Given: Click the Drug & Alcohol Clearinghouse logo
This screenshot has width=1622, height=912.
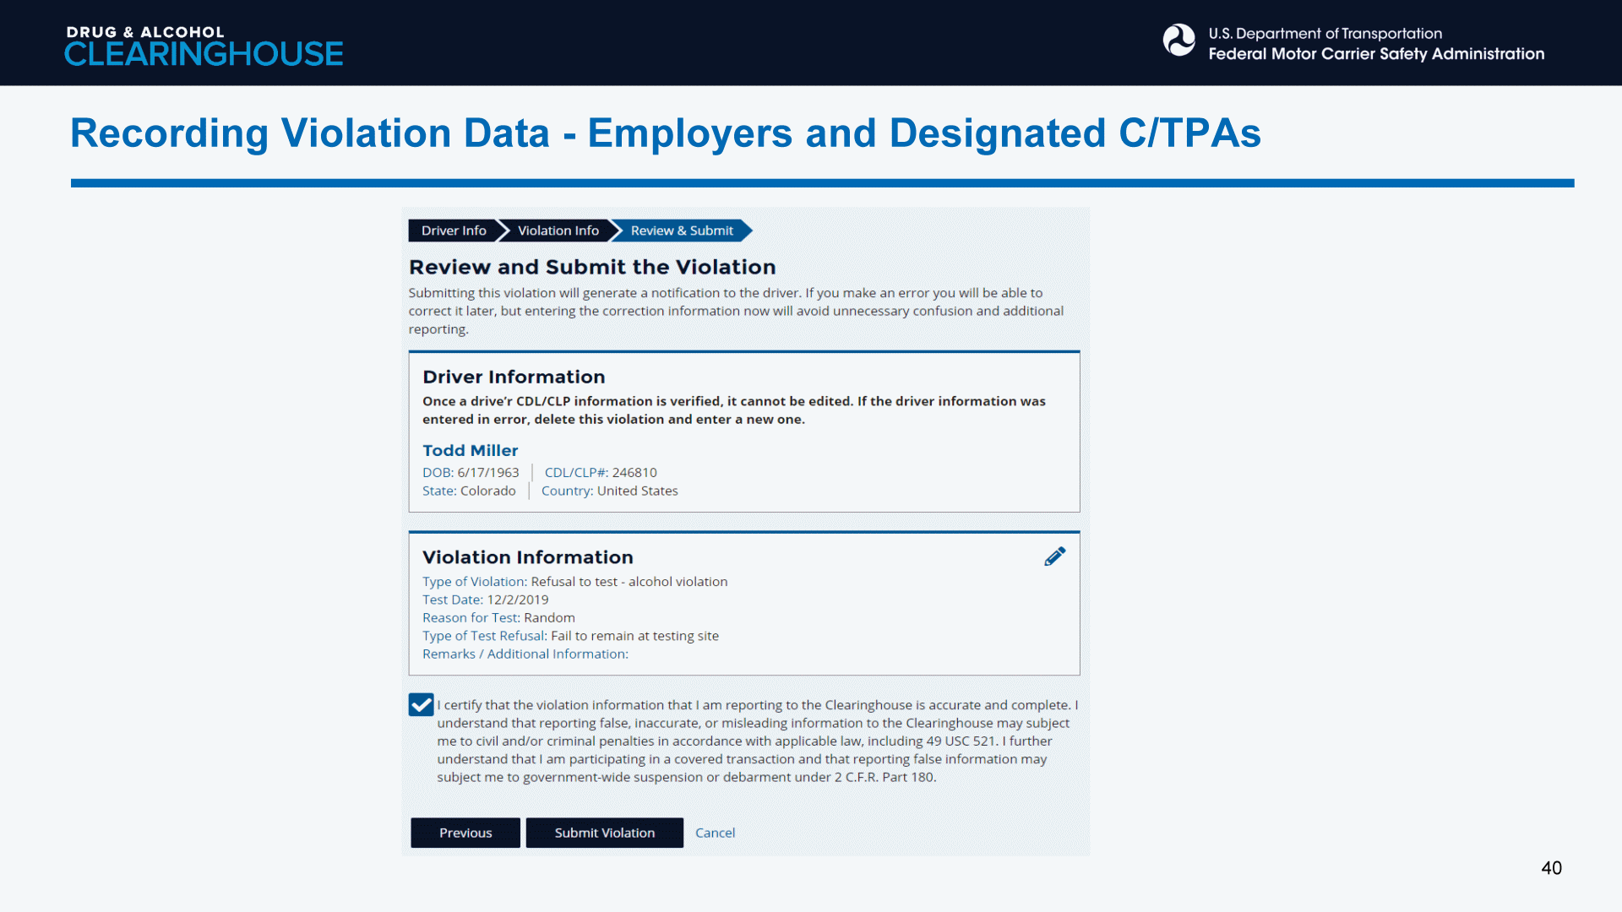Looking at the screenshot, I should (204, 46).
